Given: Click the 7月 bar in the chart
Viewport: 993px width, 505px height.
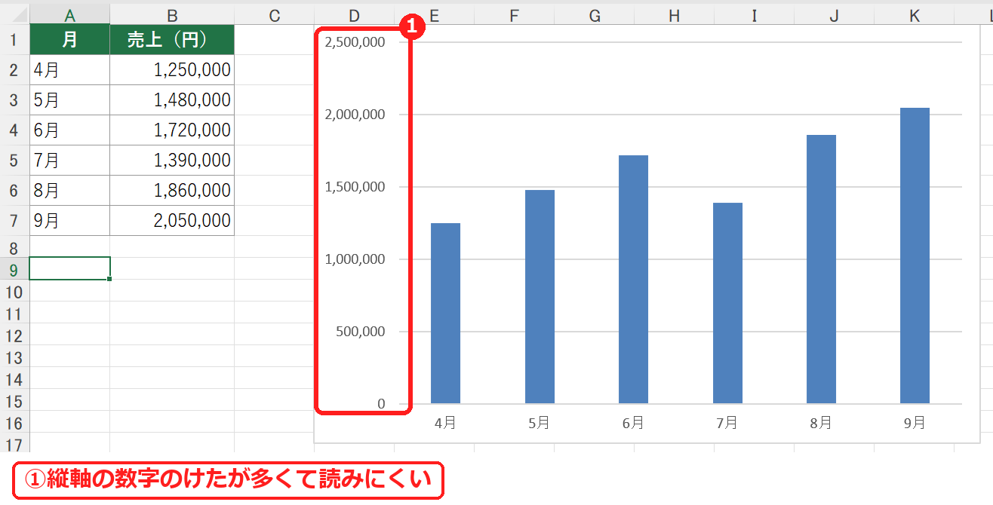Looking at the screenshot, I should (x=727, y=303).
